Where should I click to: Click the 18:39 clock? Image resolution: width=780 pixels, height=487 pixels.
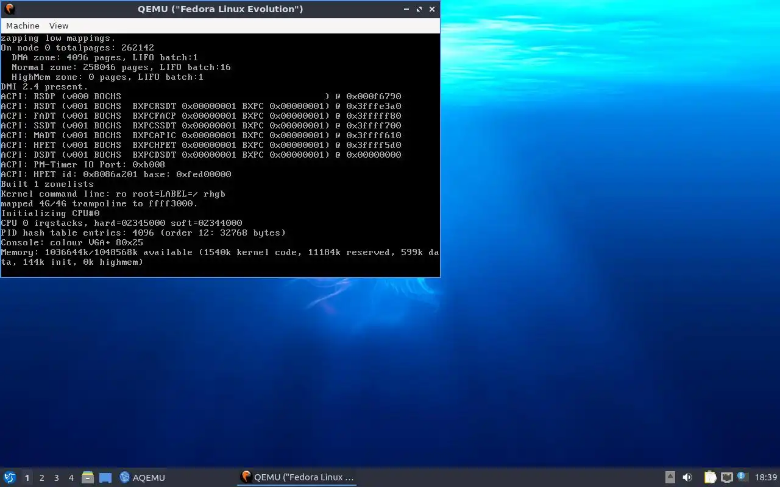click(766, 478)
